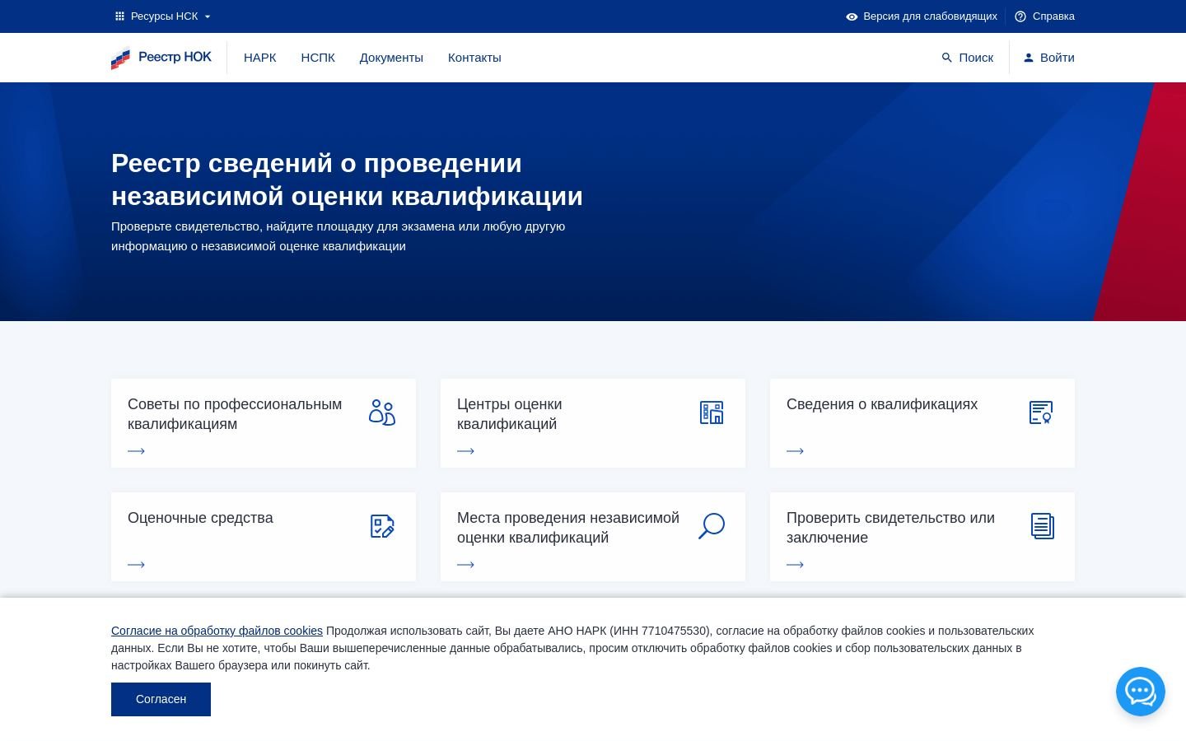
Task: Open Сведения о квалификациях card title
Action: (882, 404)
